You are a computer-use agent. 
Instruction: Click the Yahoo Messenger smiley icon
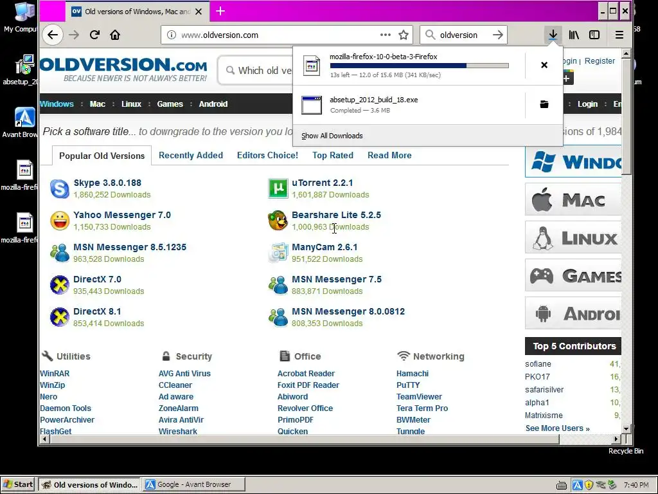point(60,221)
